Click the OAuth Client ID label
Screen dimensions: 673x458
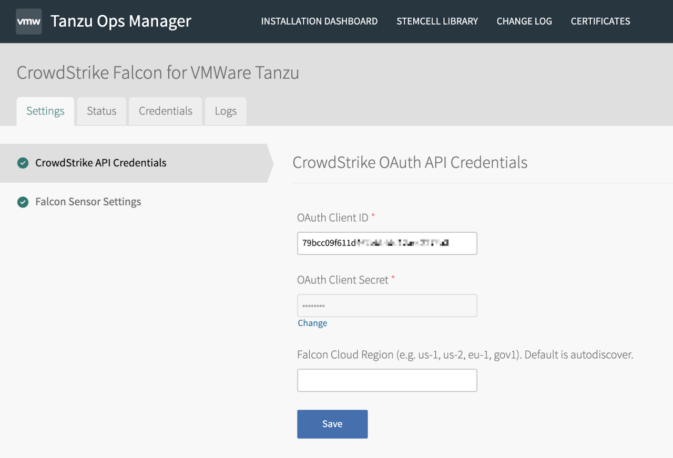333,217
